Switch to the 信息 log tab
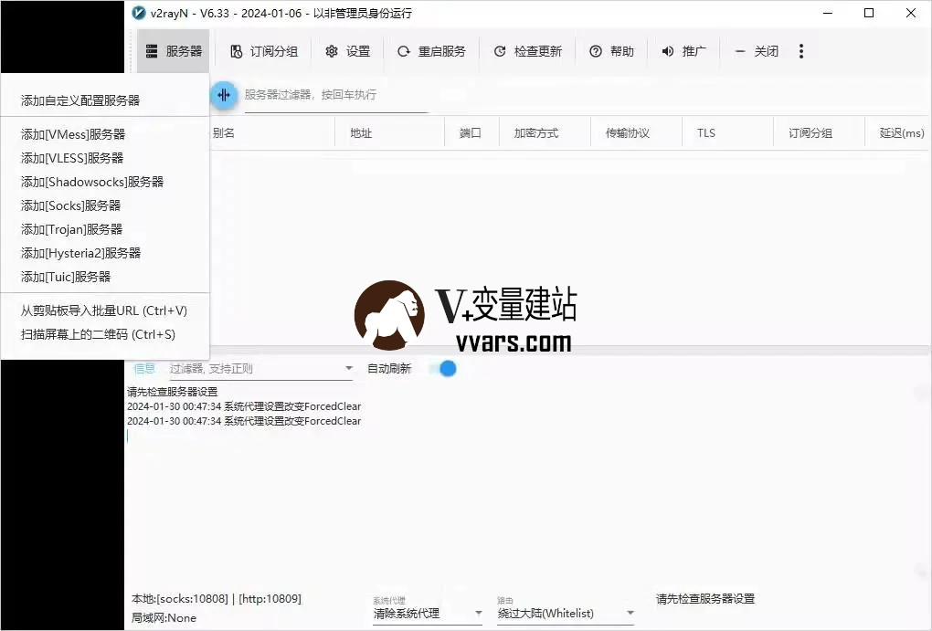The height and width of the screenshot is (631, 932). 143,368
